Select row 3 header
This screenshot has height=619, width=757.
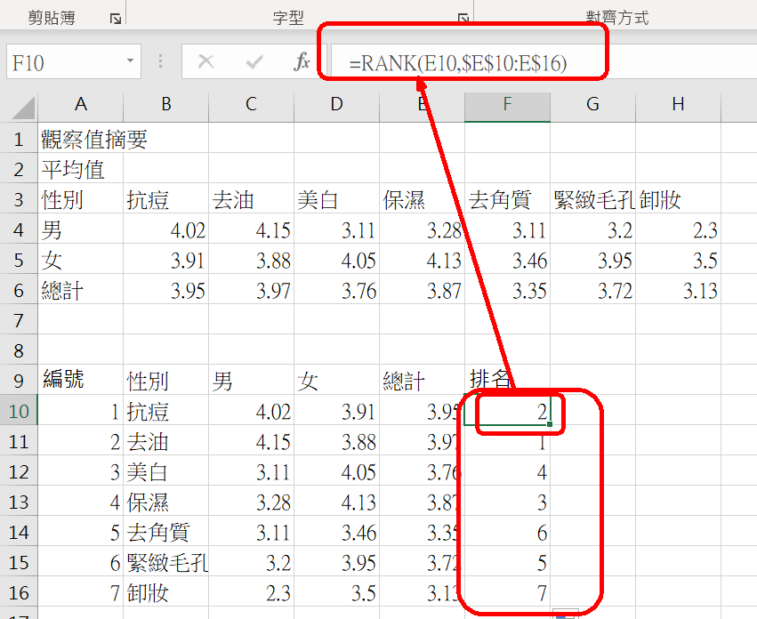[19, 200]
